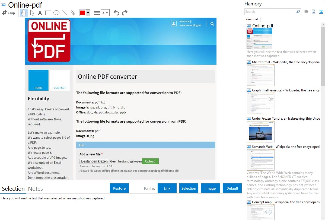This screenshot has width=325, height=220.
Task: Switch to the Selection tab
Action: [x=13, y=189]
